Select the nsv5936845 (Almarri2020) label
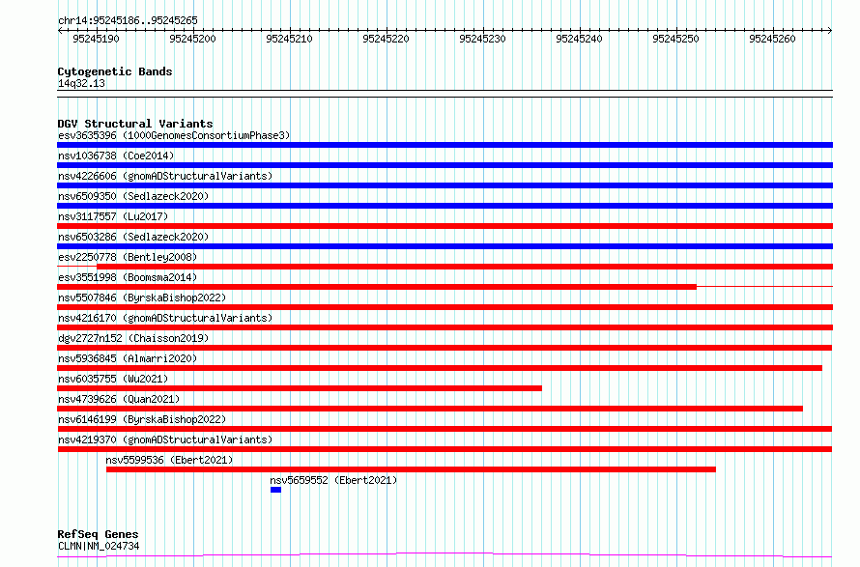The width and height of the screenshot is (860, 567). point(128,358)
